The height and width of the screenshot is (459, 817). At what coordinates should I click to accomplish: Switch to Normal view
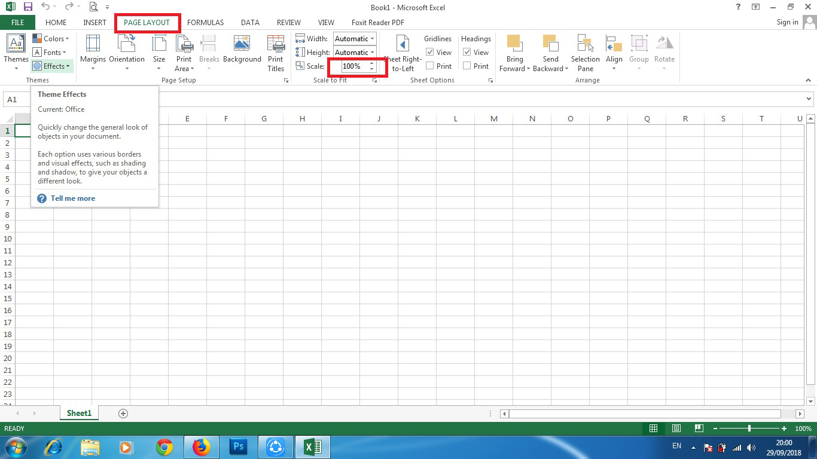653,429
